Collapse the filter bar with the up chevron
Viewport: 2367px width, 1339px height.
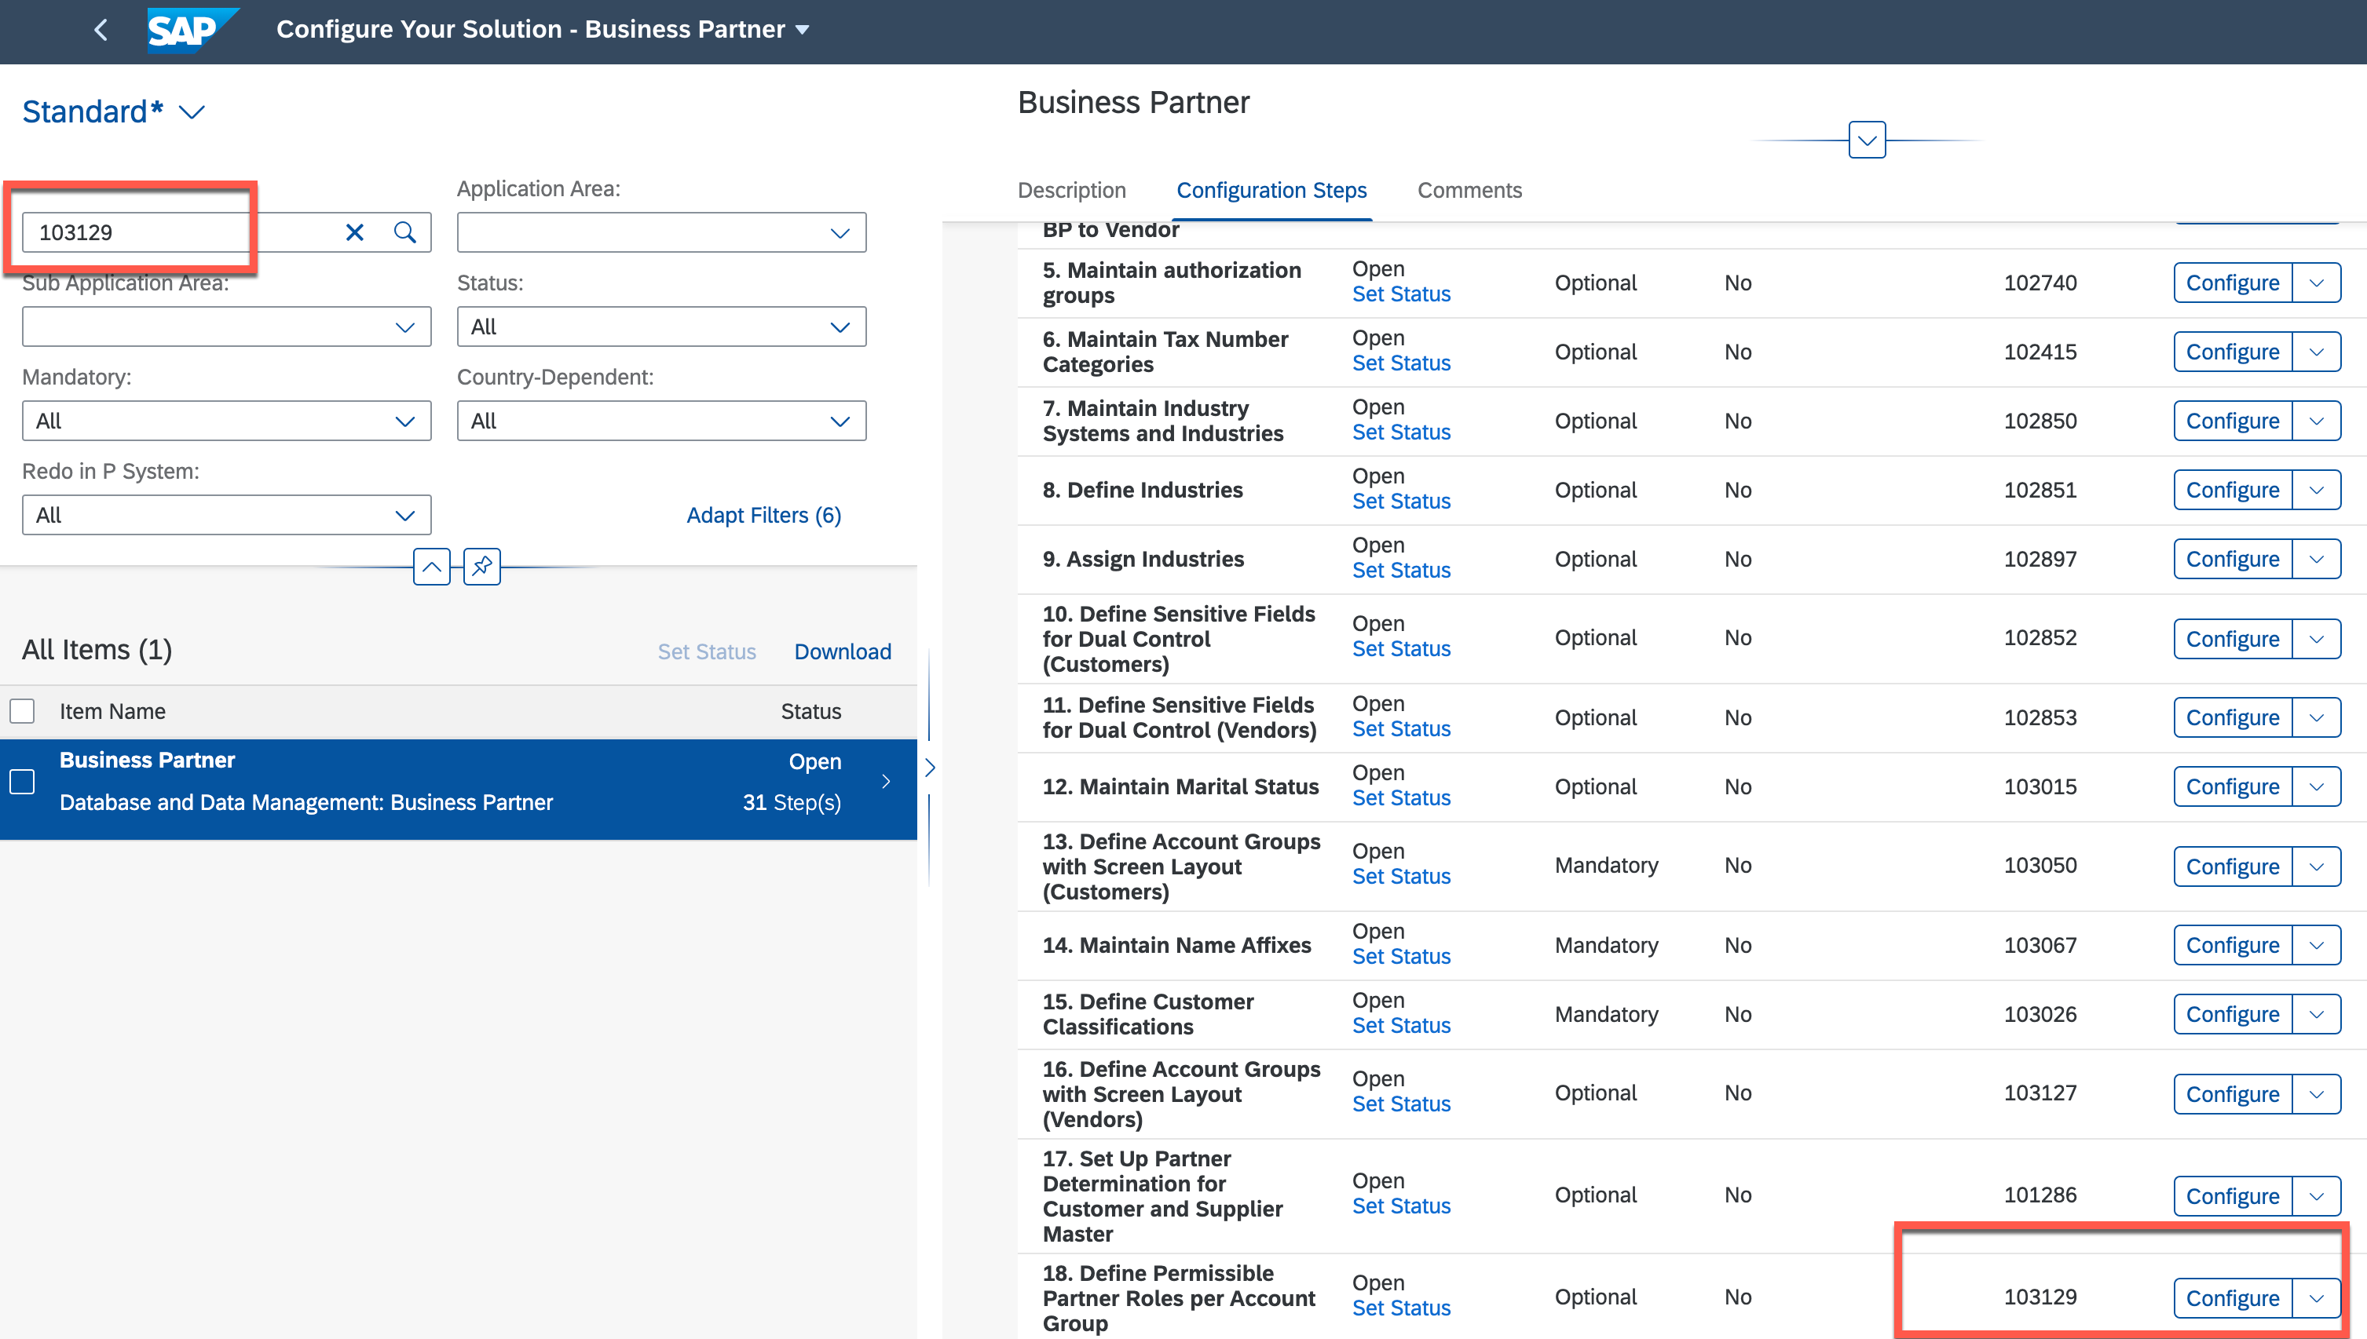point(430,567)
